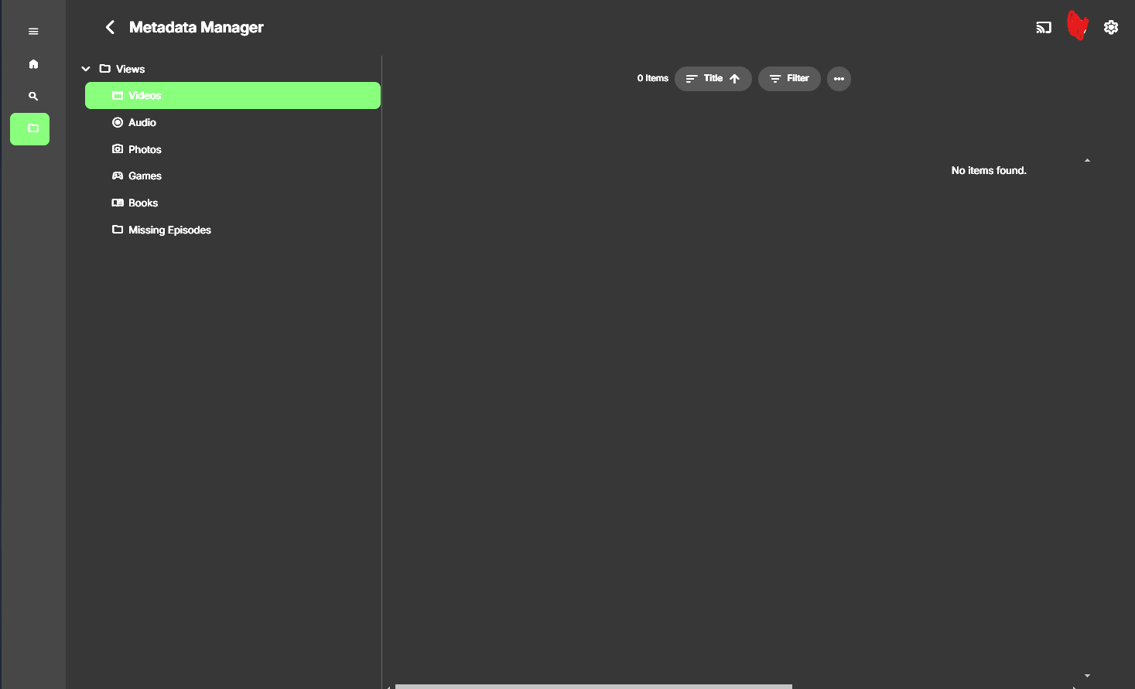The image size is (1135, 689).
Task: Open settings via the gear icon
Action: [1111, 26]
